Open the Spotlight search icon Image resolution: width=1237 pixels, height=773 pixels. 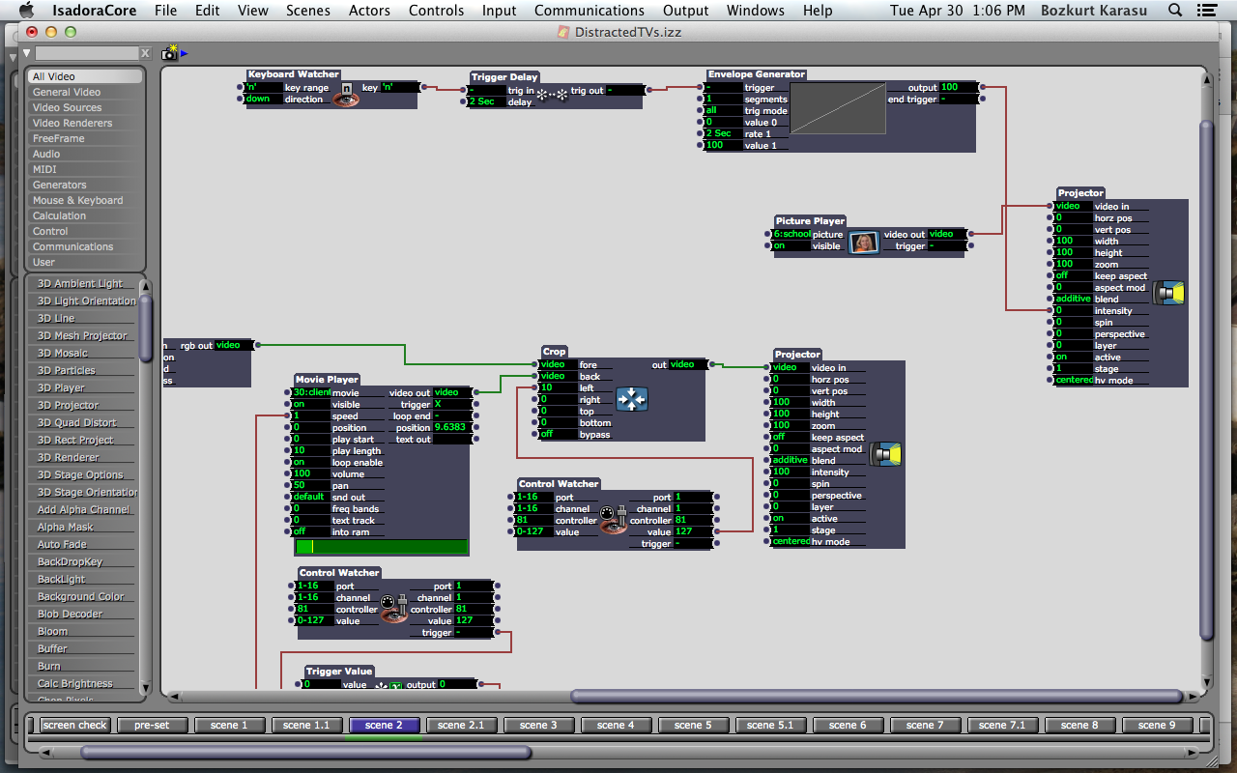pyautogui.click(x=1175, y=11)
